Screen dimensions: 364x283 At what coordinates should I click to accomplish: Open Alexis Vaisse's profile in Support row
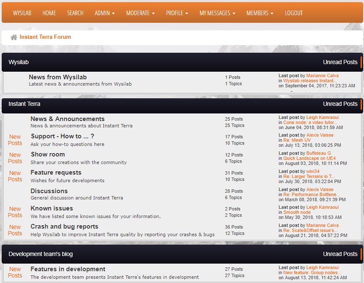pyautogui.click(x=320, y=135)
